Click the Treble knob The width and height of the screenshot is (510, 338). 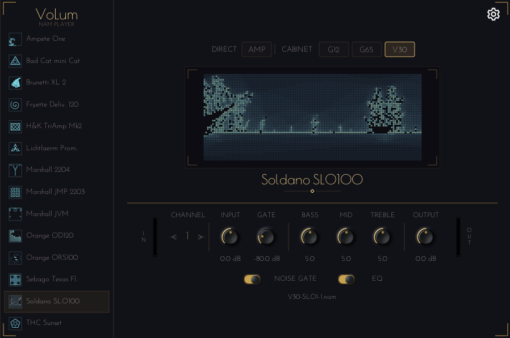pyautogui.click(x=382, y=236)
